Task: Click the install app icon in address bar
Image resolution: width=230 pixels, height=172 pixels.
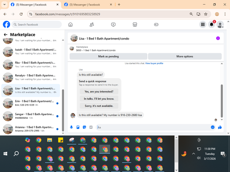Action: pos(199,14)
